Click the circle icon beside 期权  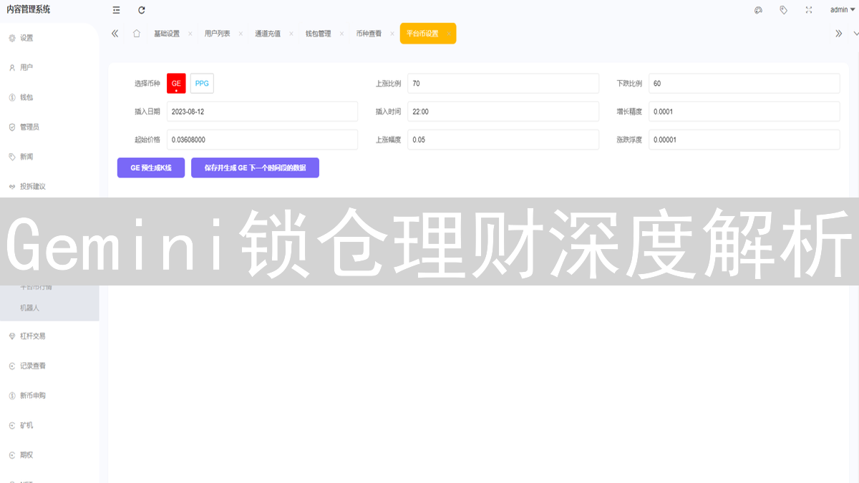click(x=12, y=454)
